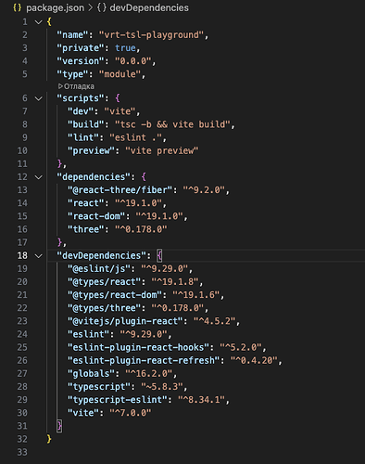Click line number 18 in the gutter
This screenshot has width=365, height=464.
pyautogui.click(x=22, y=255)
